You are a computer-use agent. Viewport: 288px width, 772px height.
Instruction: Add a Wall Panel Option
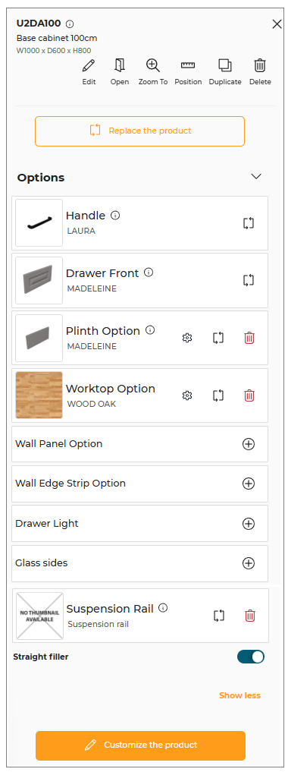tap(249, 444)
